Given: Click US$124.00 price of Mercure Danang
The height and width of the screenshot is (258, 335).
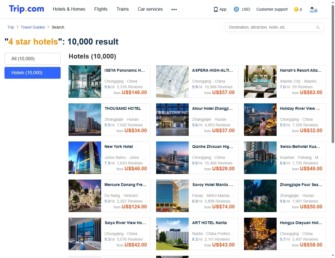Looking at the screenshot, I should (134, 207).
